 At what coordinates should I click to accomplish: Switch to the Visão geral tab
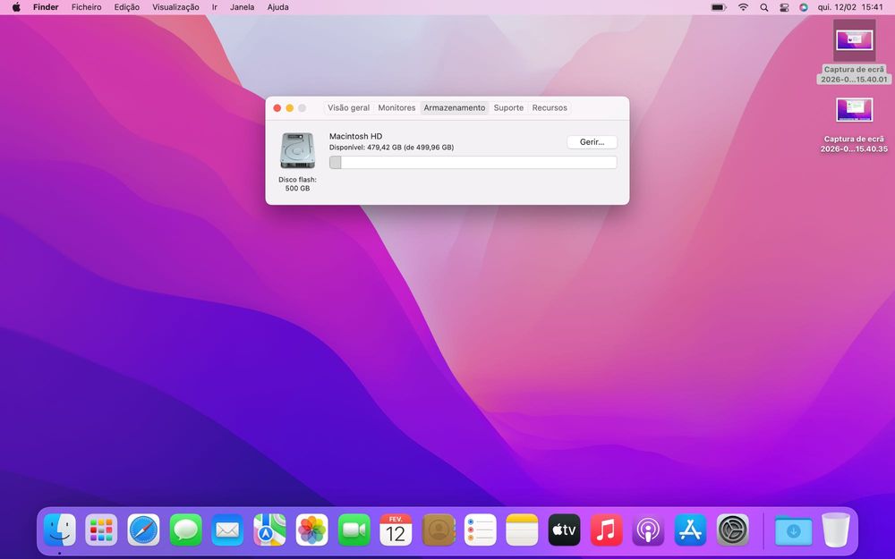[x=349, y=108]
